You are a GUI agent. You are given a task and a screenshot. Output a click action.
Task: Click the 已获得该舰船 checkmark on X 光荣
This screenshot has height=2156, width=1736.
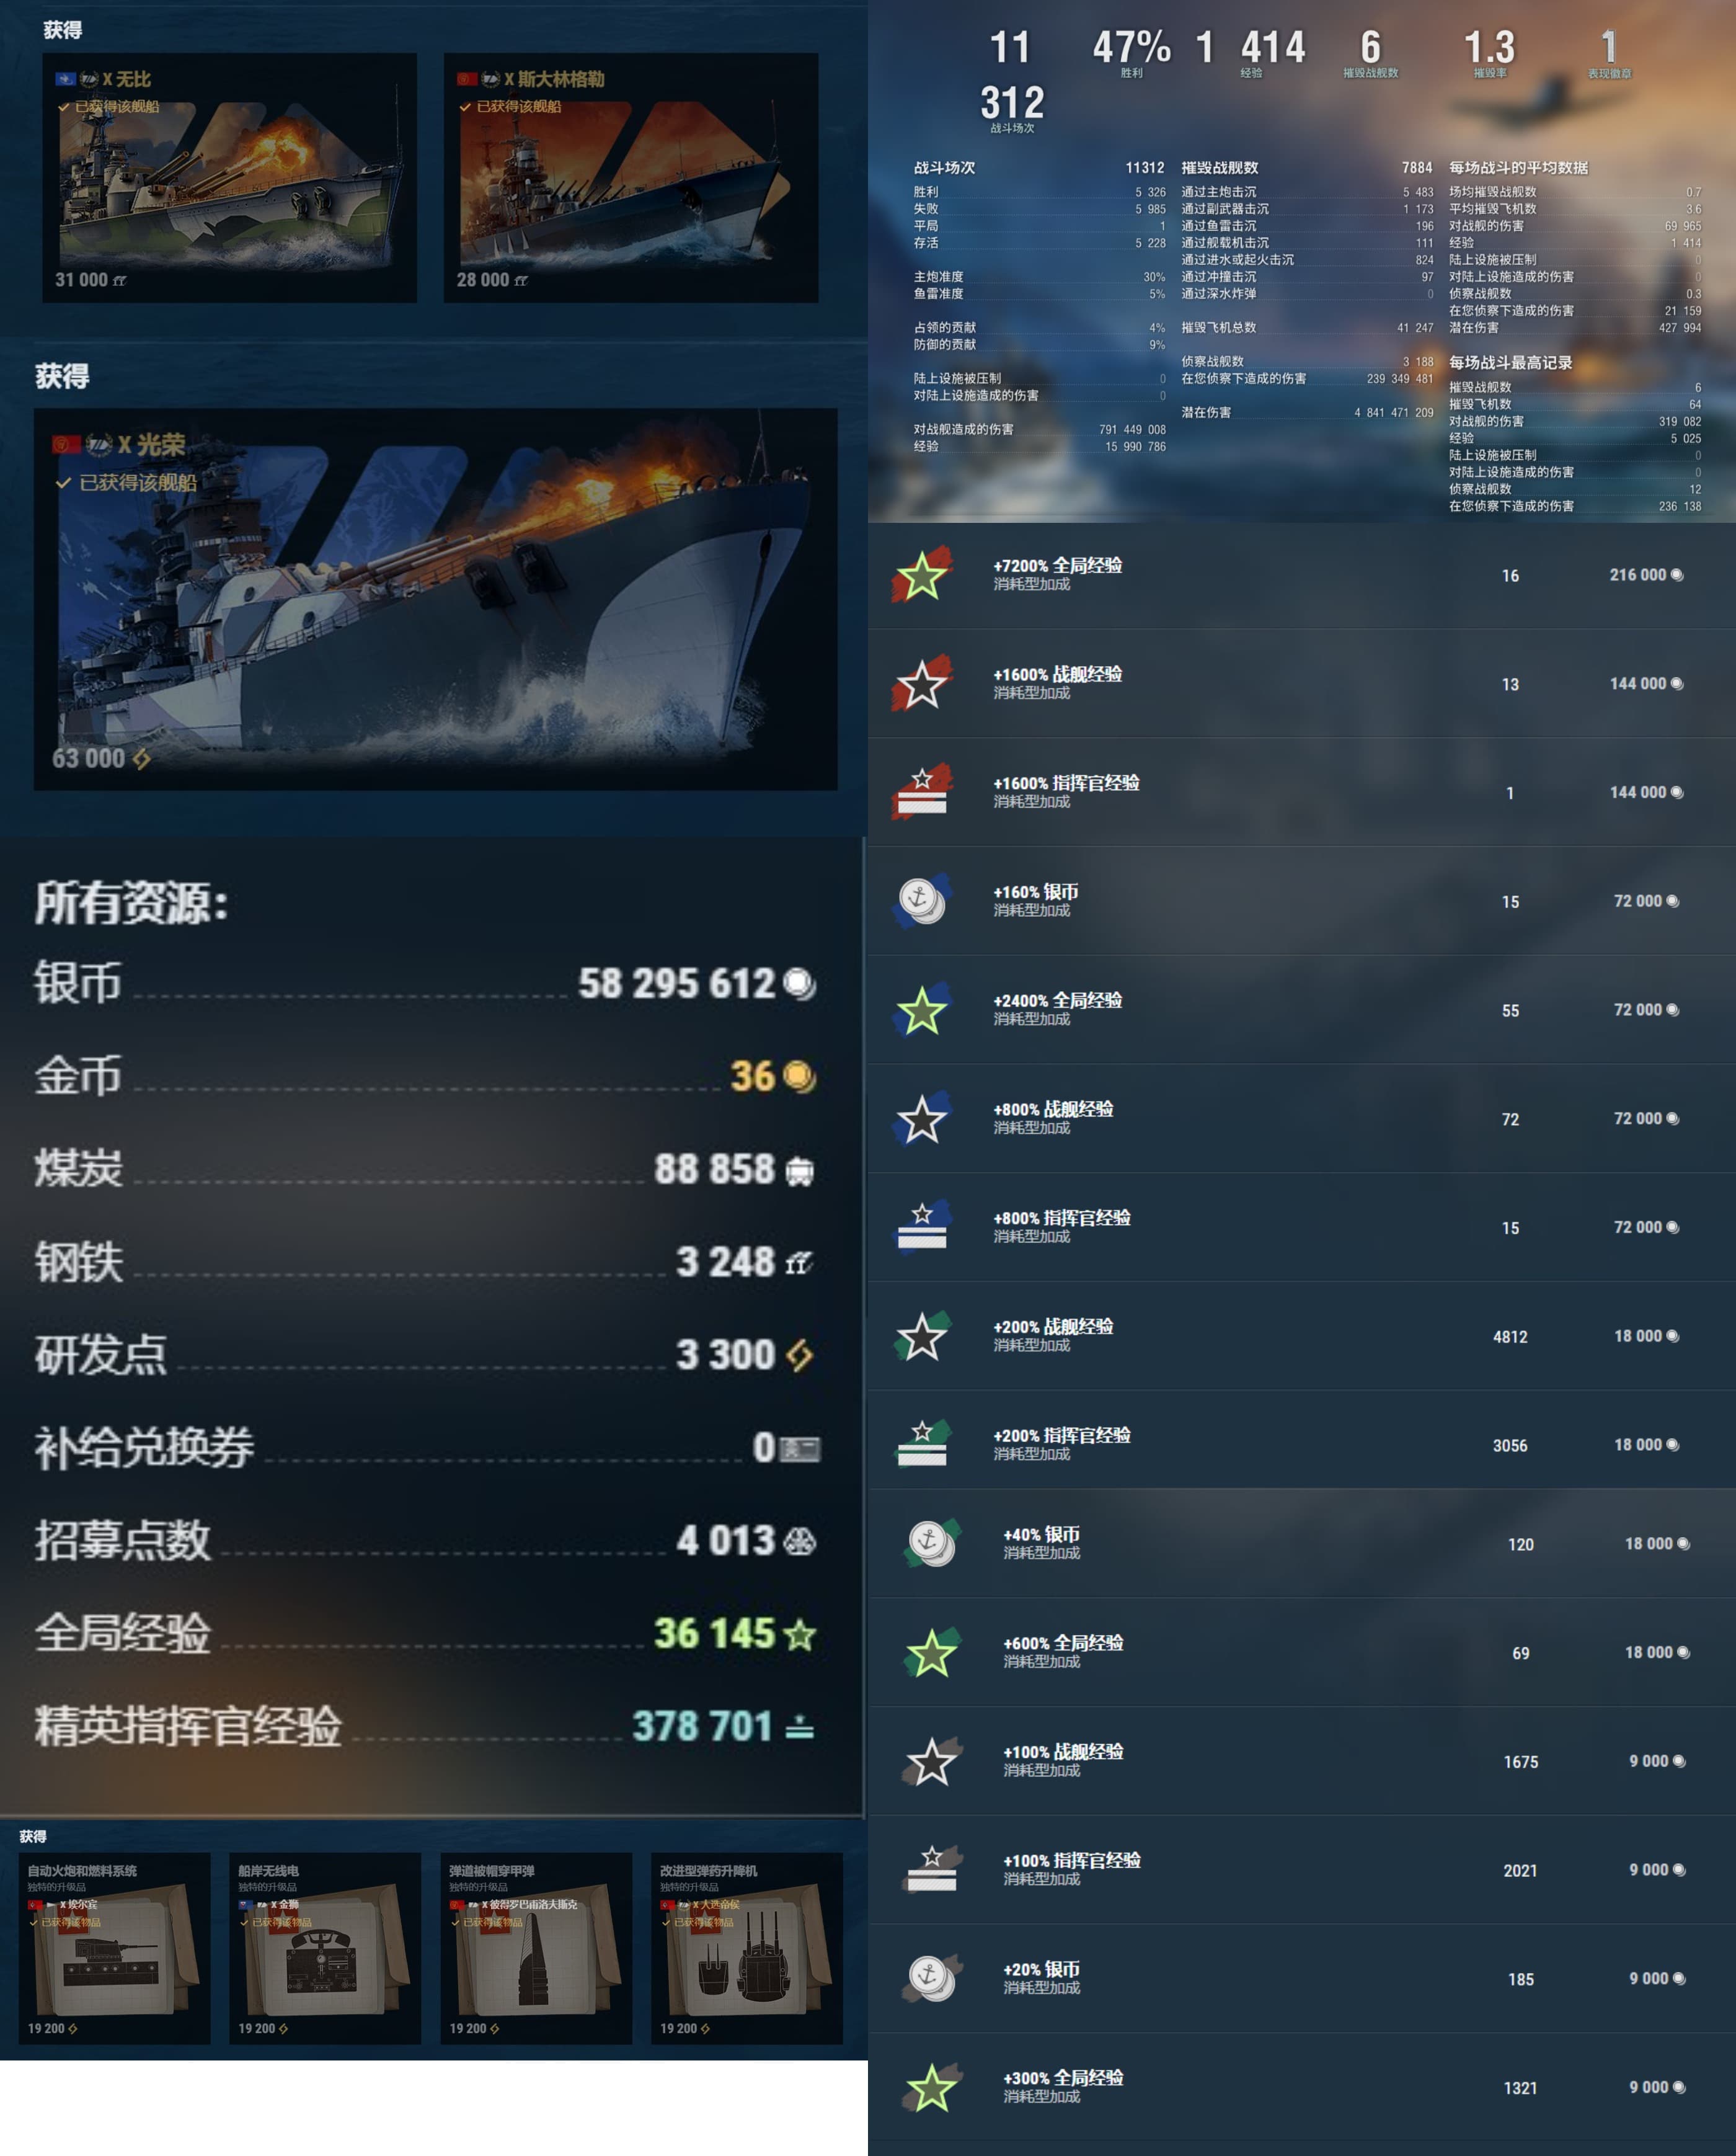click(x=63, y=482)
